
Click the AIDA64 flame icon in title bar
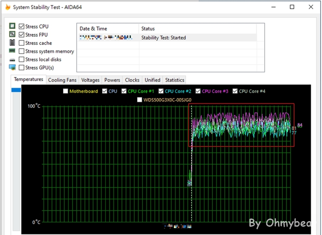click(8, 7)
